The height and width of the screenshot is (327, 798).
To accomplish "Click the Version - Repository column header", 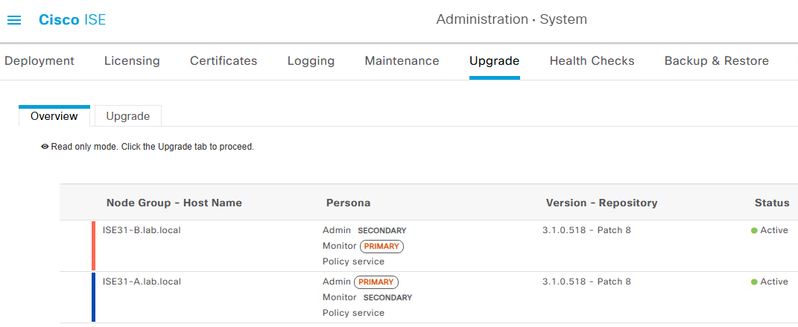I will [x=601, y=203].
